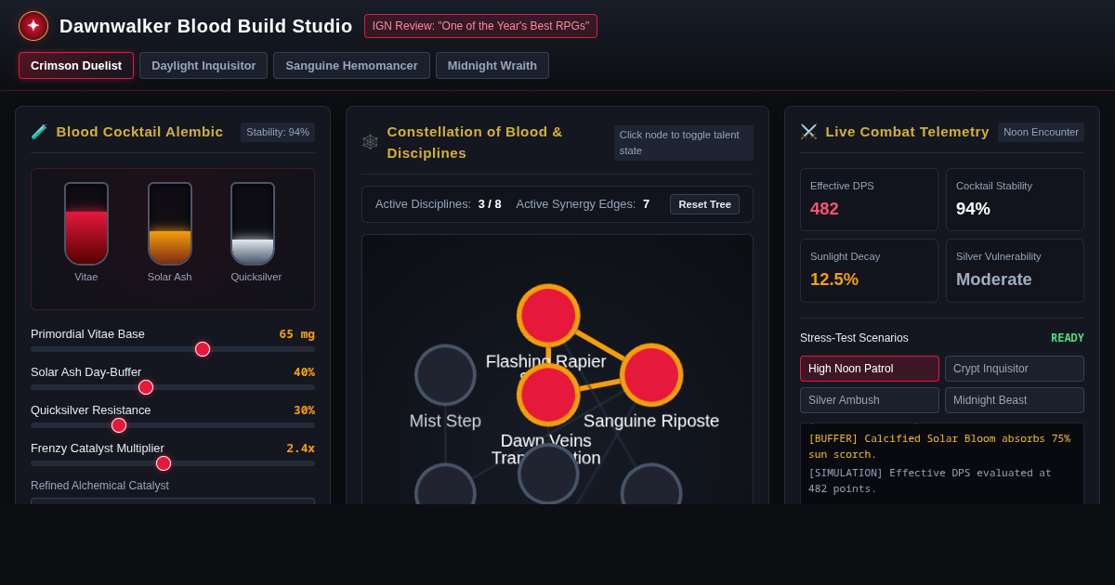Click the "Noon Encounter" badge

coord(1041,132)
